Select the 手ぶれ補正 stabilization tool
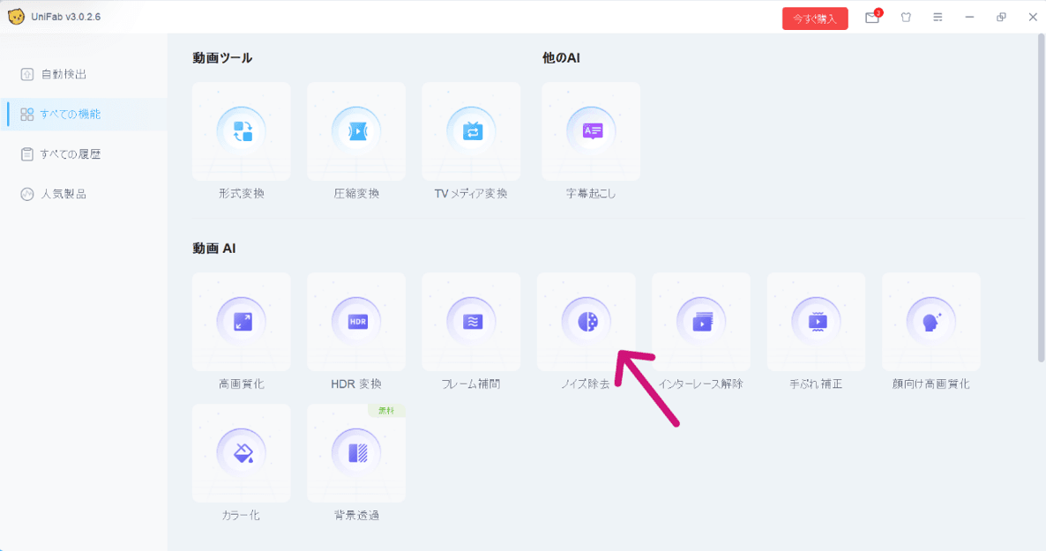1046x551 pixels. click(816, 323)
